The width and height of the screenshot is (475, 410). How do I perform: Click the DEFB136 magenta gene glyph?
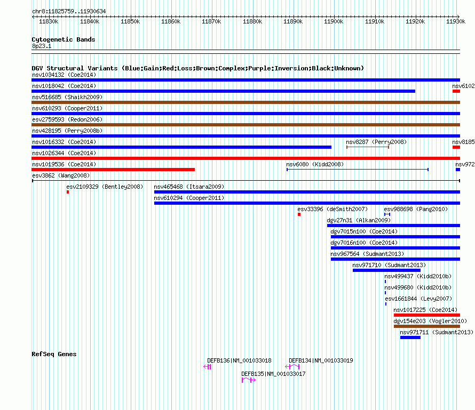(207, 367)
